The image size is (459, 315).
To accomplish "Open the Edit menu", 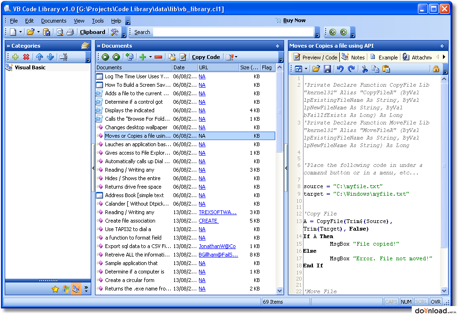I will (x=29, y=21).
